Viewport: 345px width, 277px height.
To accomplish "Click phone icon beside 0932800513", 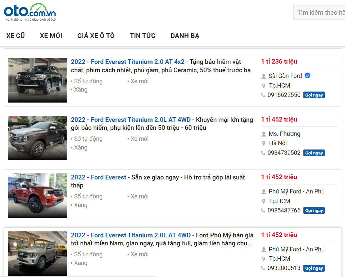I will (x=263, y=268).
